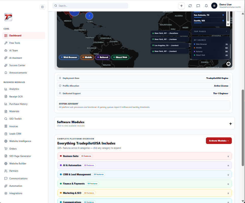Click the SEO Toolkit magnifier icon
This screenshot has height=203, width=245.
pyautogui.click(x=6, y=119)
